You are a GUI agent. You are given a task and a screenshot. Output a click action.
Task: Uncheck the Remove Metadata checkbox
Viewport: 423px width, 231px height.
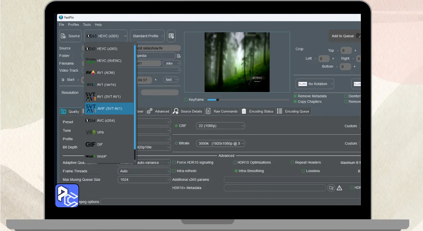coord(295,96)
